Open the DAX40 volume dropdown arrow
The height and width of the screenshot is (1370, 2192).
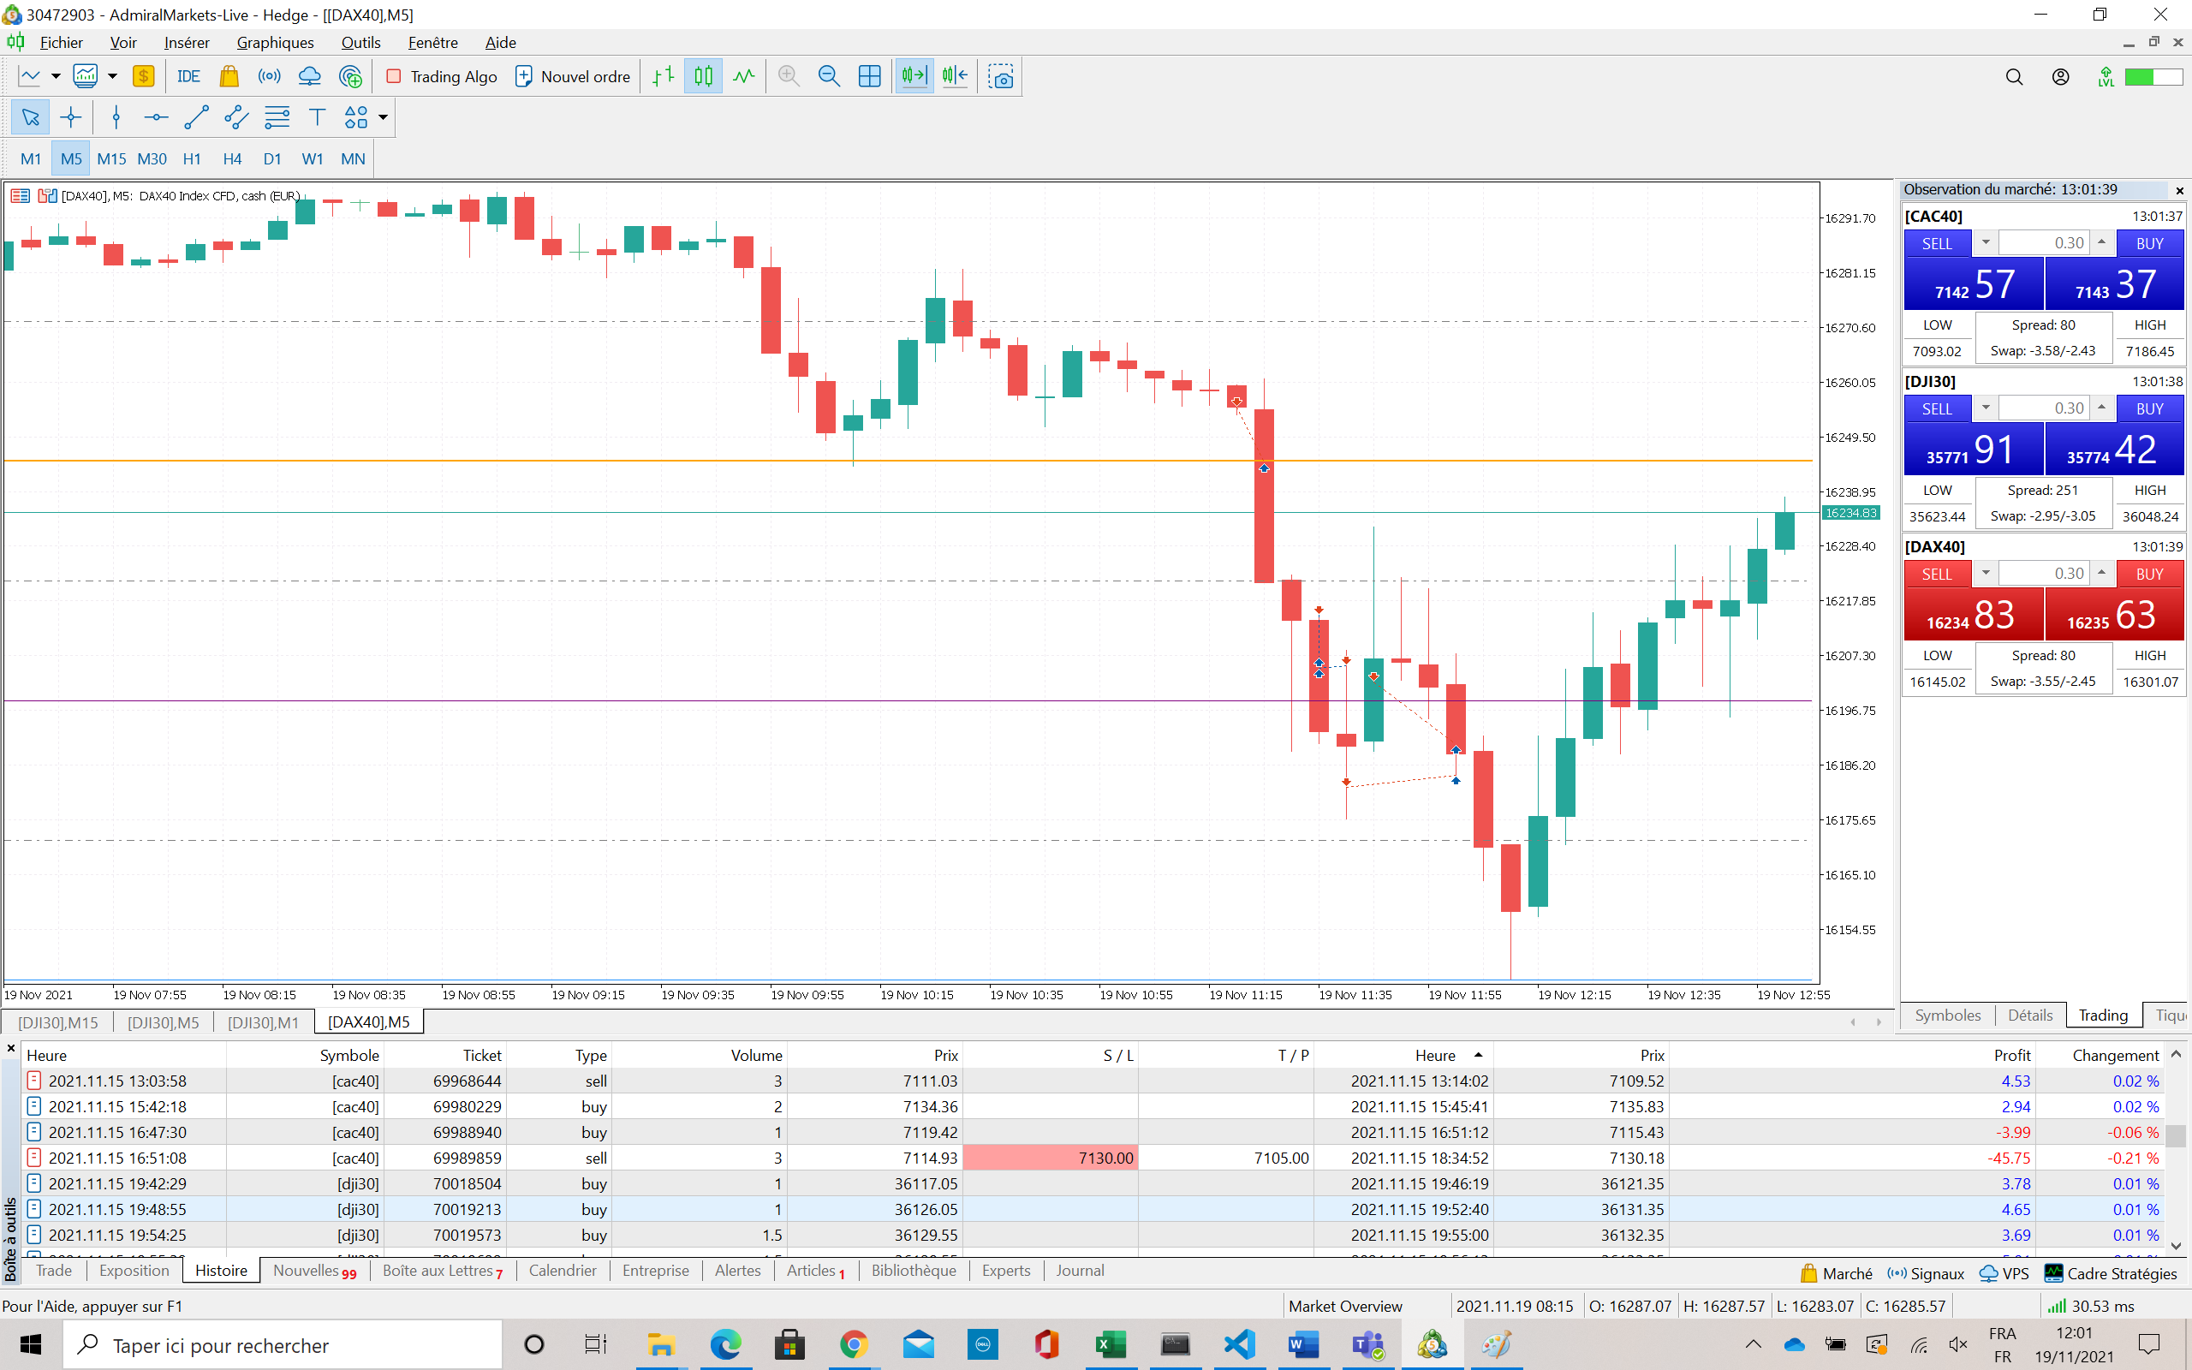pyautogui.click(x=1986, y=573)
